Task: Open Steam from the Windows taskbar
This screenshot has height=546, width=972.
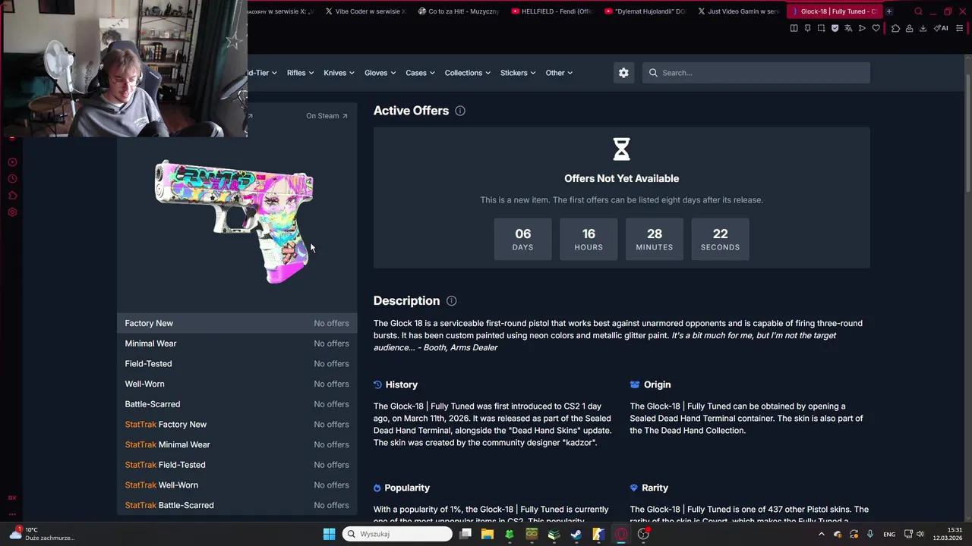Action: pyautogui.click(x=576, y=534)
